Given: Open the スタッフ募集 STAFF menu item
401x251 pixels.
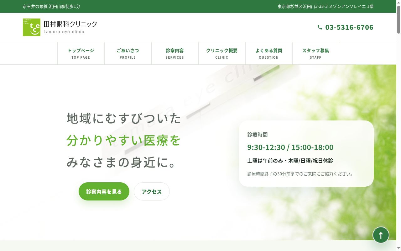Looking at the screenshot, I should click(316, 53).
